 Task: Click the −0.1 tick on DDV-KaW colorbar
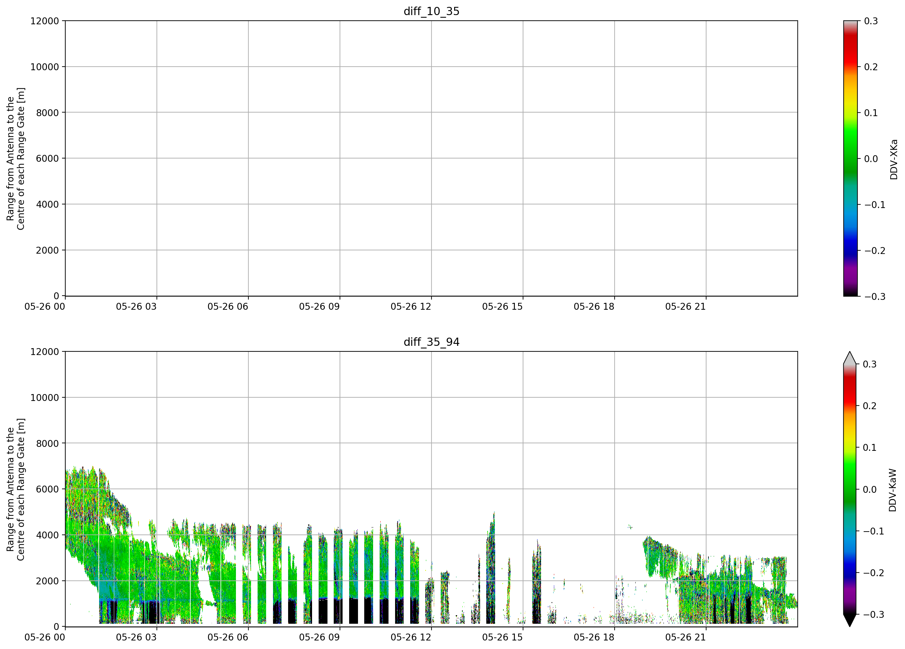click(x=874, y=531)
